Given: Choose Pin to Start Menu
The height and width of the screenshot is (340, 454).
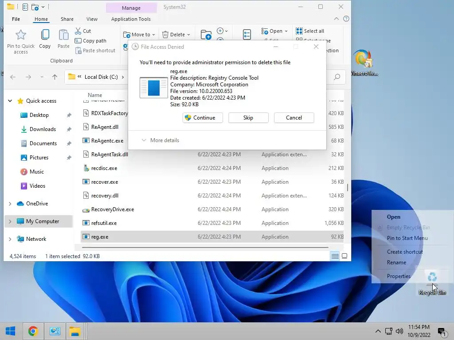Looking at the screenshot, I should click(x=407, y=238).
